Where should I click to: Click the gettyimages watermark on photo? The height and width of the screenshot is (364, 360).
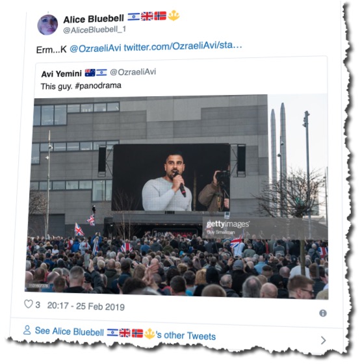(227, 224)
